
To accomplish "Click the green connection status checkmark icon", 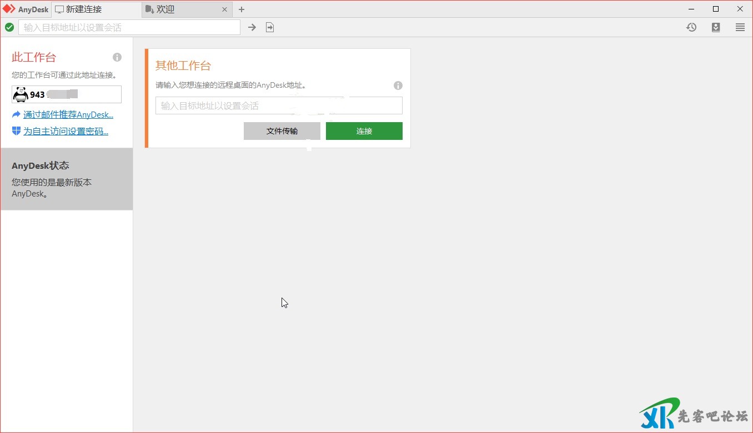I will (9, 27).
